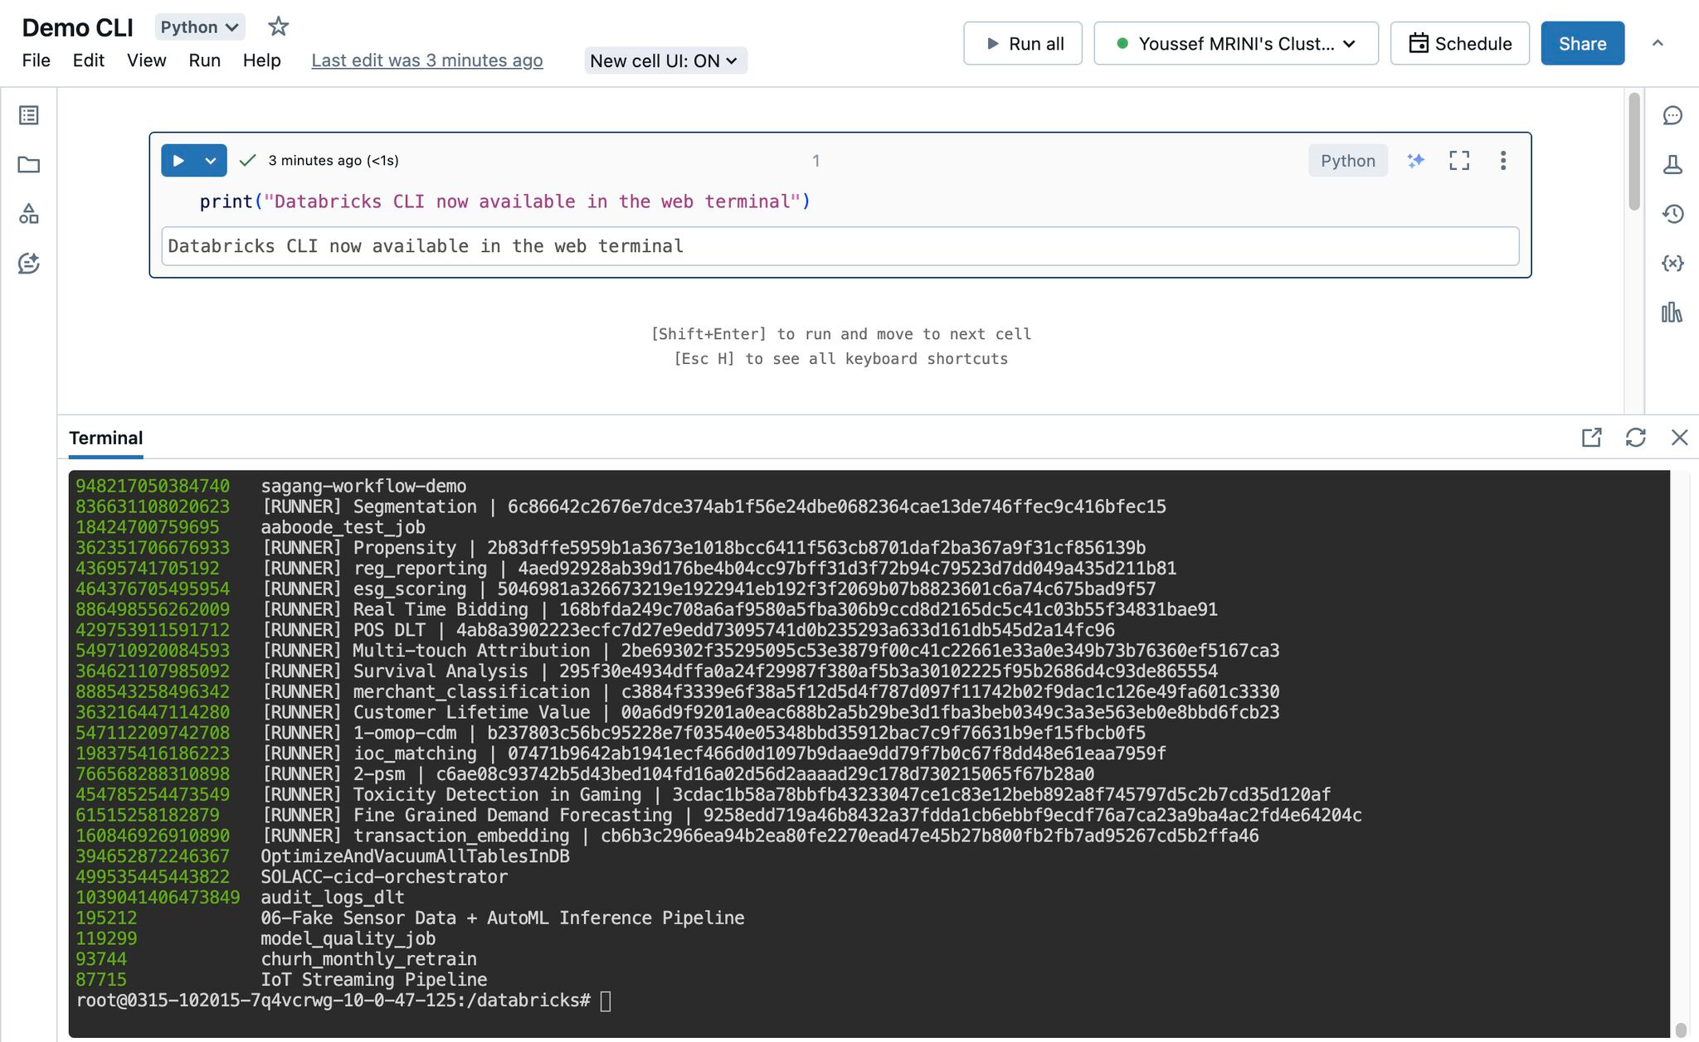The image size is (1699, 1042).
Task: Expand the cell run options chevron
Action: [211, 161]
